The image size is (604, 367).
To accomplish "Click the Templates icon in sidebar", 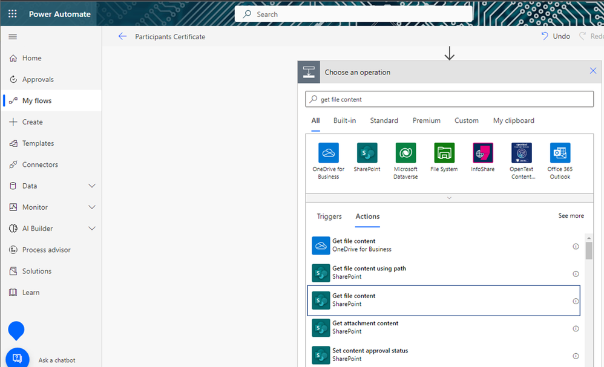I will pyautogui.click(x=13, y=143).
